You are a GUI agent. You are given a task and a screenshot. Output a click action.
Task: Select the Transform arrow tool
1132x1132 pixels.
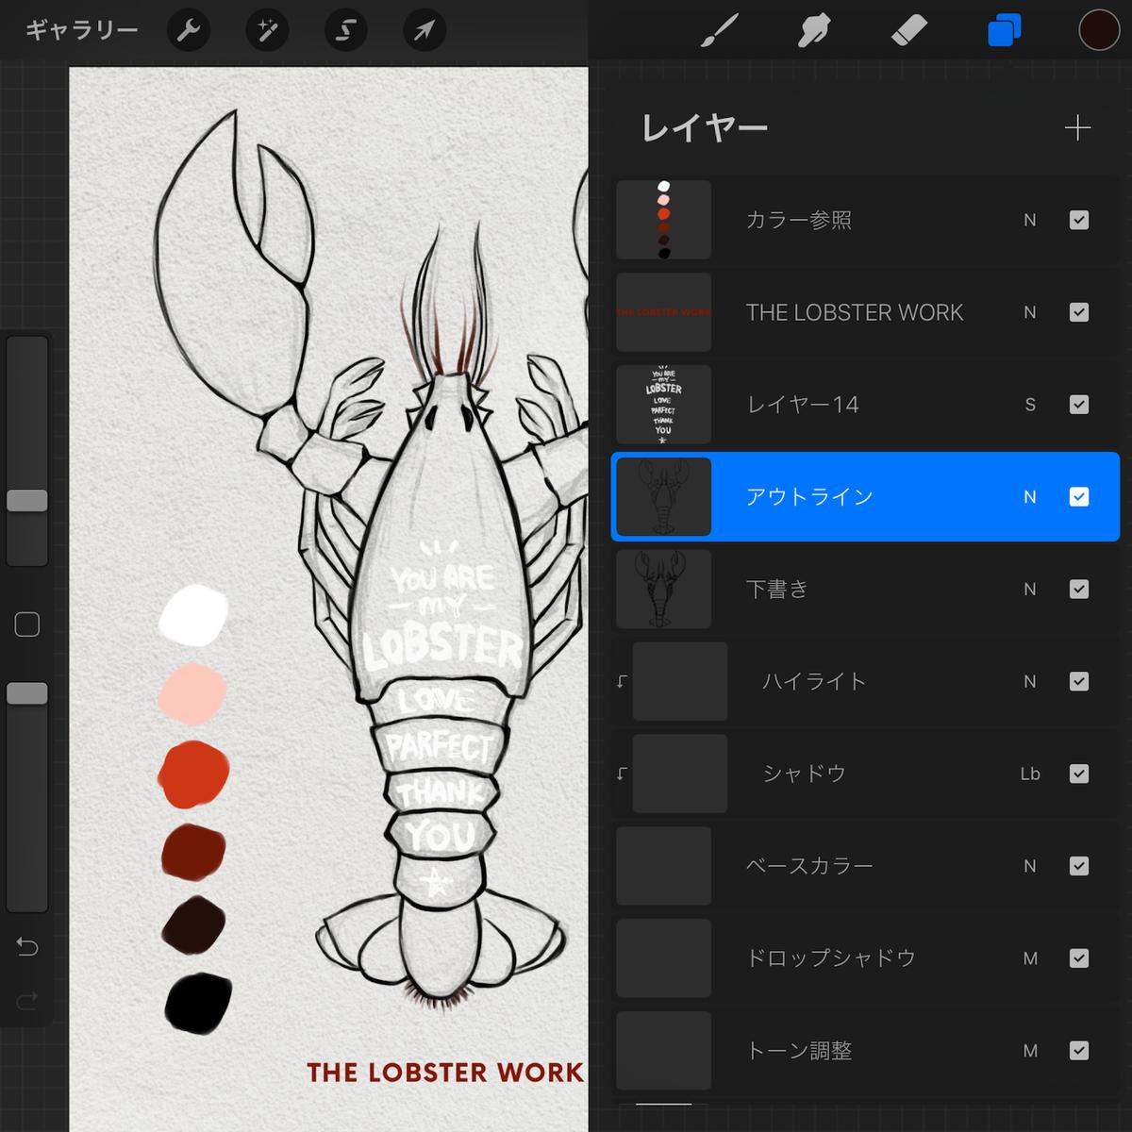click(423, 29)
